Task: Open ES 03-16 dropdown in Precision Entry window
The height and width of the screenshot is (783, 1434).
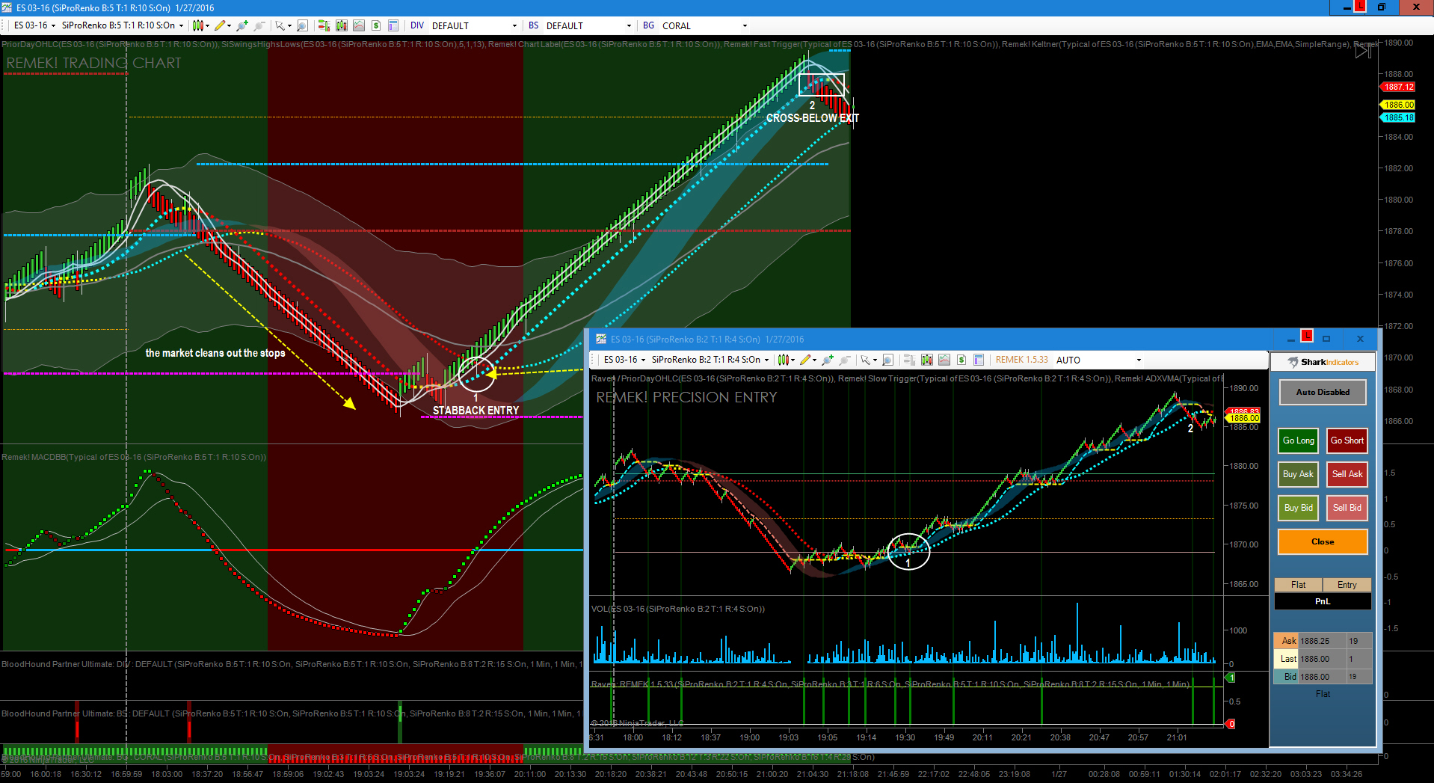Action: [x=624, y=360]
